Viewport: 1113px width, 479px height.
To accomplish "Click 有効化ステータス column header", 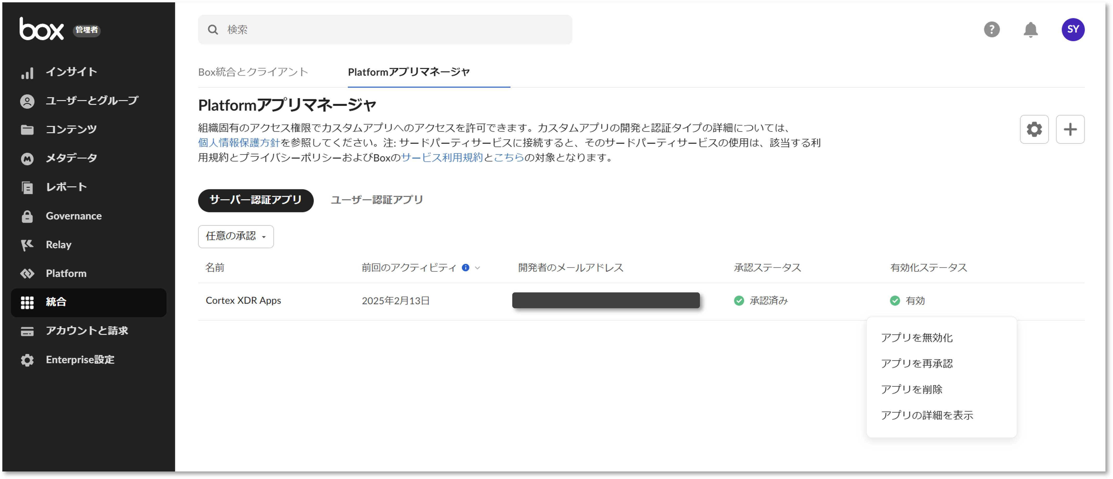I will pyautogui.click(x=928, y=267).
